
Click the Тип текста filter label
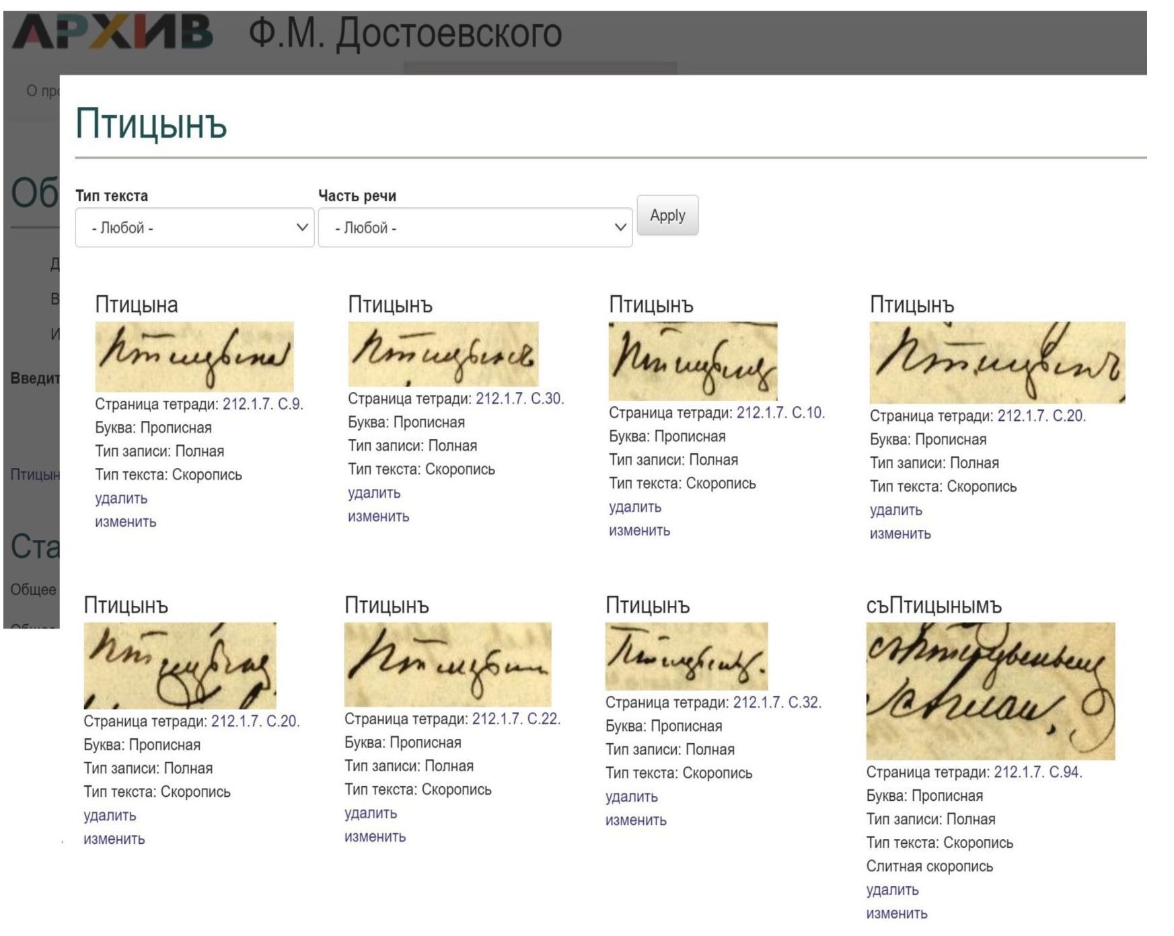112,196
